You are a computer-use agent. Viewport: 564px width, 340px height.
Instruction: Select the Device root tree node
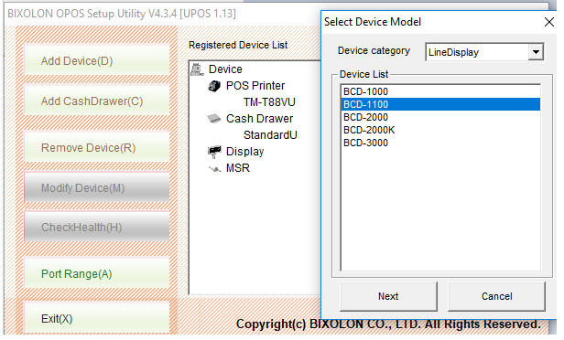click(225, 69)
